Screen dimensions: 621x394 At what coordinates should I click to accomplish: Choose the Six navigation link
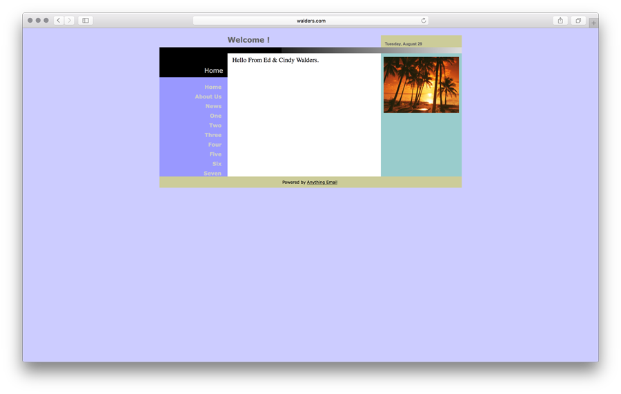(217, 164)
